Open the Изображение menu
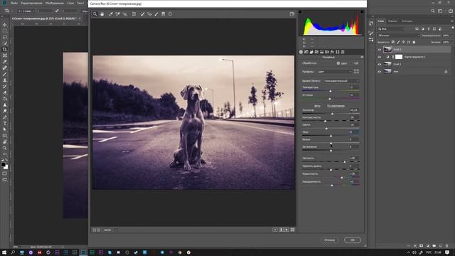The height and width of the screenshot is (256, 455). coord(55,3)
